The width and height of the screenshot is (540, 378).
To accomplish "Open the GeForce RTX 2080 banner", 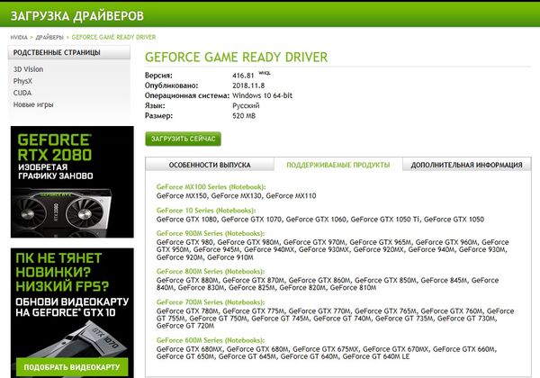I will point(72,182).
